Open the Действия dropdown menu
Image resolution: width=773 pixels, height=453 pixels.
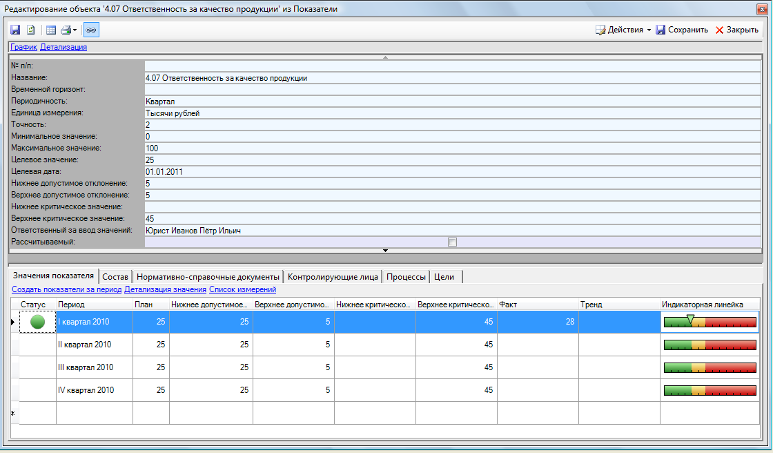pyautogui.click(x=623, y=30)
